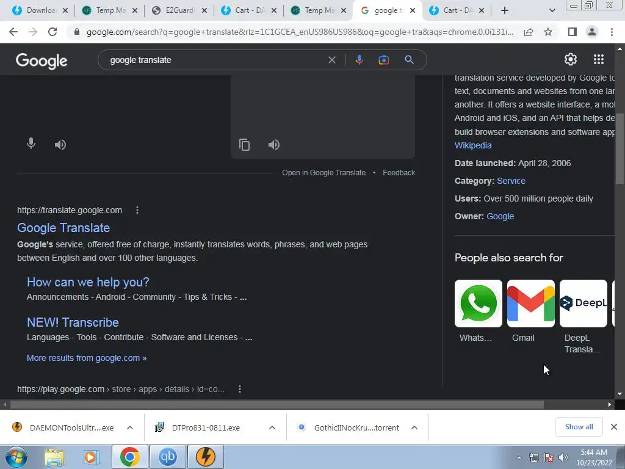Expand DTPro831-0811.exe download options
The width and height of the screenshot is (625, 469).
coord(272,427)
